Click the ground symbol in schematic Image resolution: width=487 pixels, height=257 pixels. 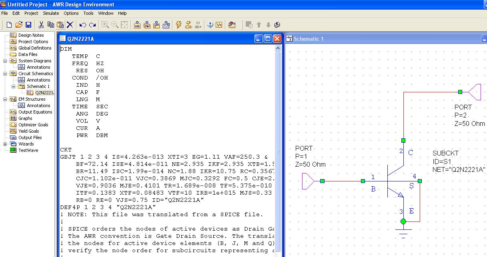403,233
